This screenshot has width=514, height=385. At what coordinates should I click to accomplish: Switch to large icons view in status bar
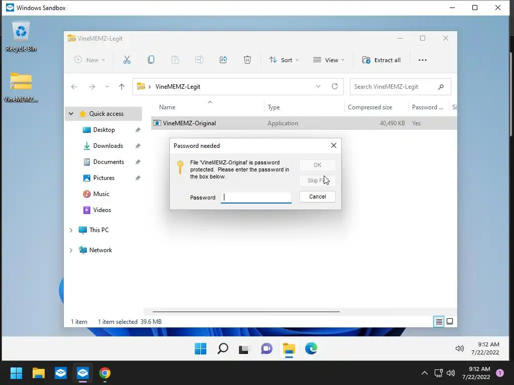pos(450,321)
